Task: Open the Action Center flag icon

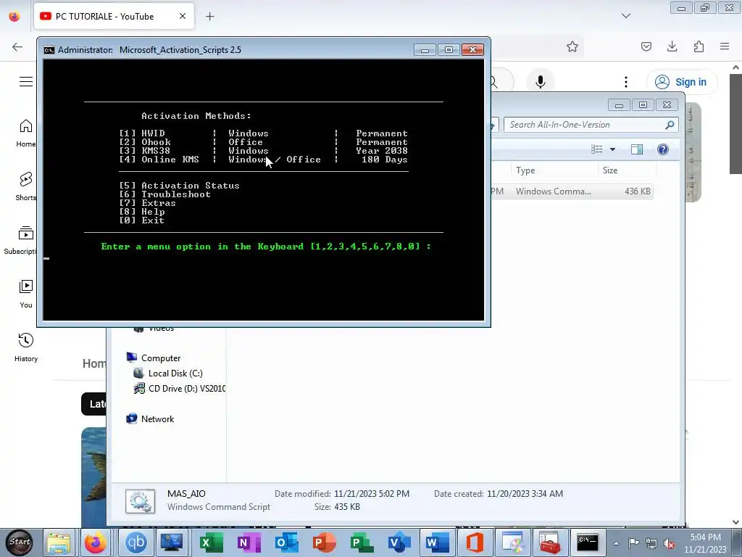Action: tap(633, 543)
